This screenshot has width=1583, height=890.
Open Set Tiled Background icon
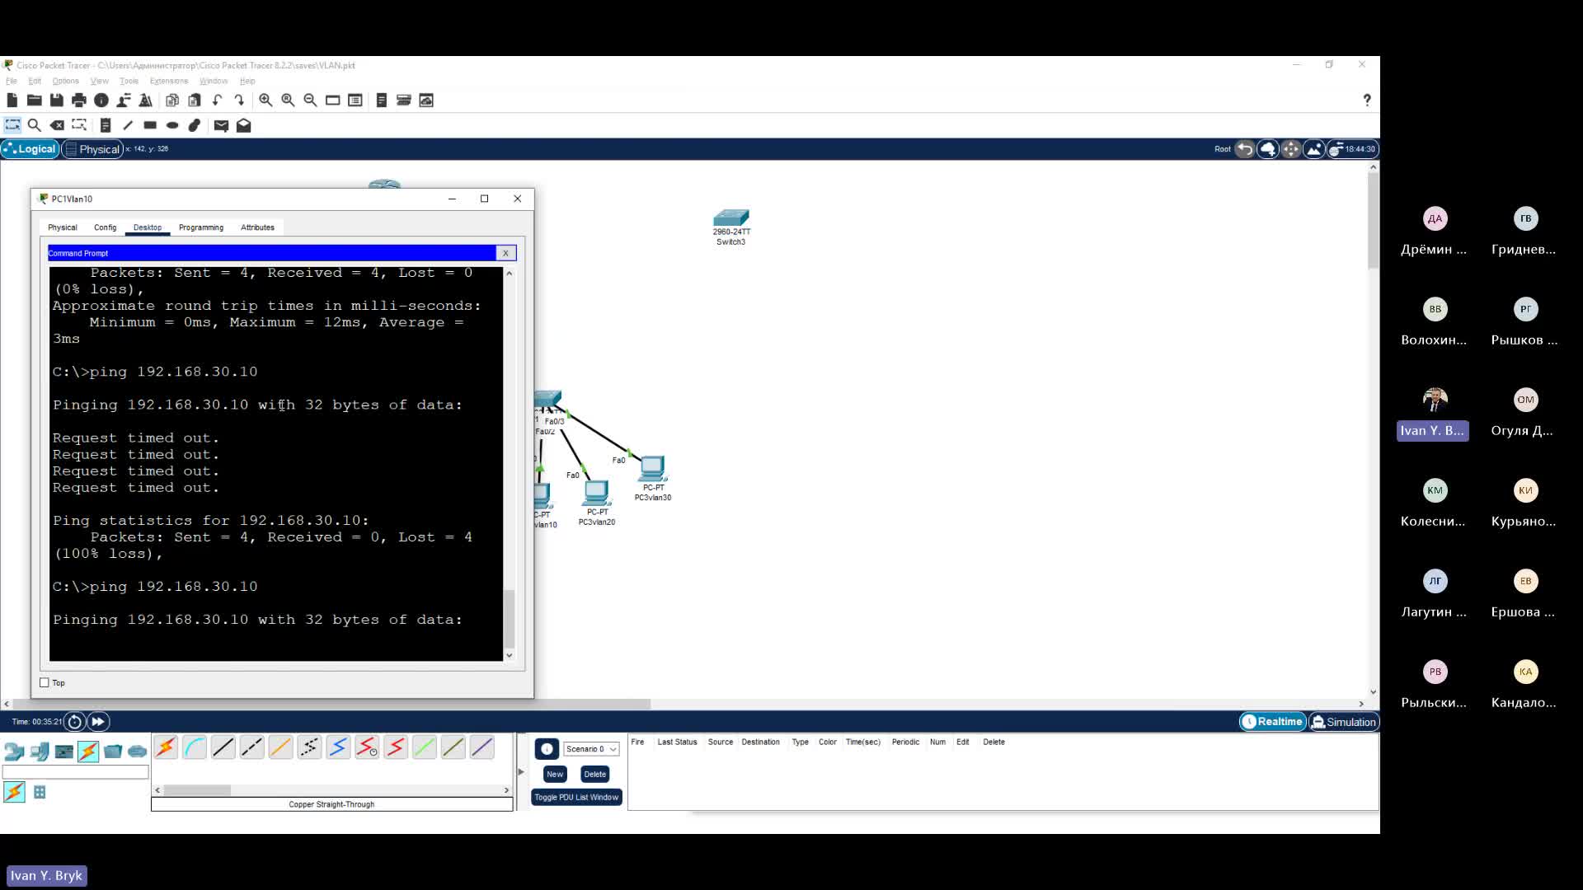tap(1314, 149)
